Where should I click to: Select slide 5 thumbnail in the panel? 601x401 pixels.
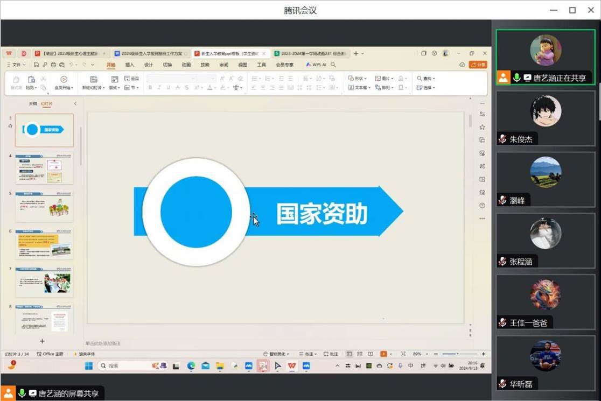pyautogui.click(x=44, y=207)
